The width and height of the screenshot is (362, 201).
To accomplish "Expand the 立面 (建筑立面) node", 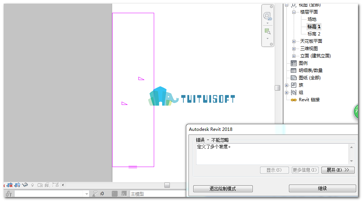I will pos(294,56).
